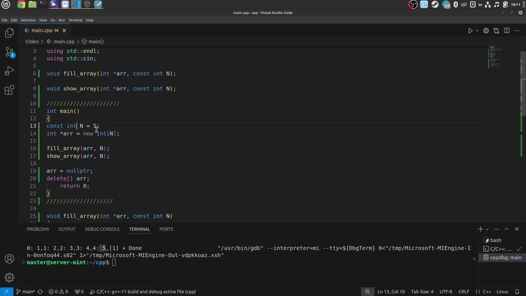Open Source Control view with 2 changes
Viewport: 526px width, 296px height.
(x=9, y=52)
